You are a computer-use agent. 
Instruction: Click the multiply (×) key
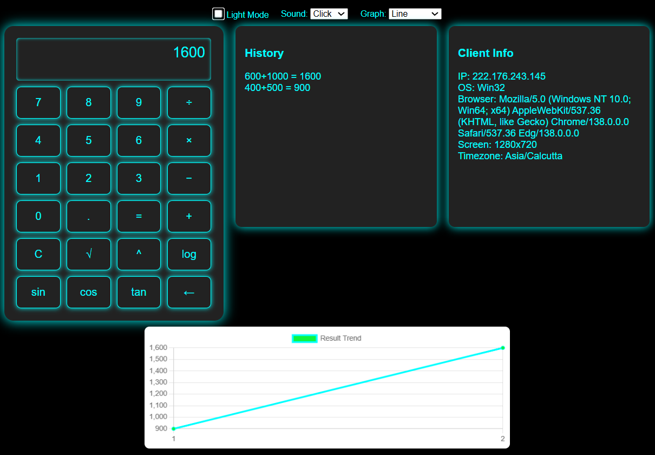(189, 140)
